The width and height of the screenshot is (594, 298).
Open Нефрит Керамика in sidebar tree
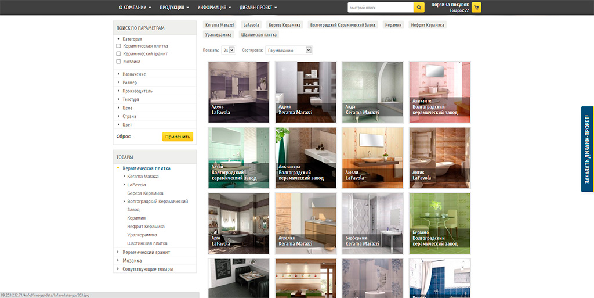tap(146, 227)
